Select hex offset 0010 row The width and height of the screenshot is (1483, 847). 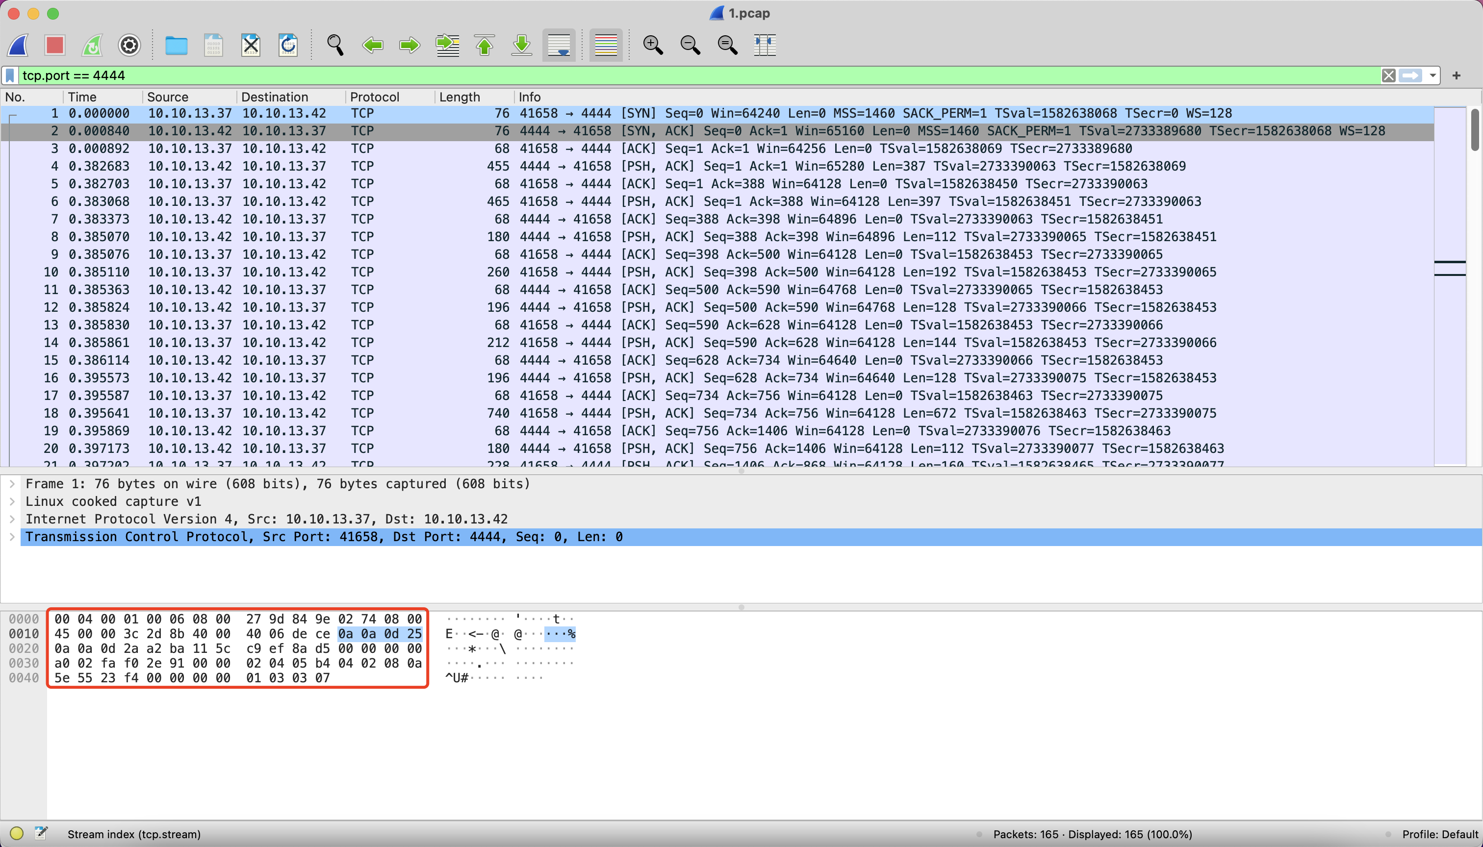tap(24, 634)
